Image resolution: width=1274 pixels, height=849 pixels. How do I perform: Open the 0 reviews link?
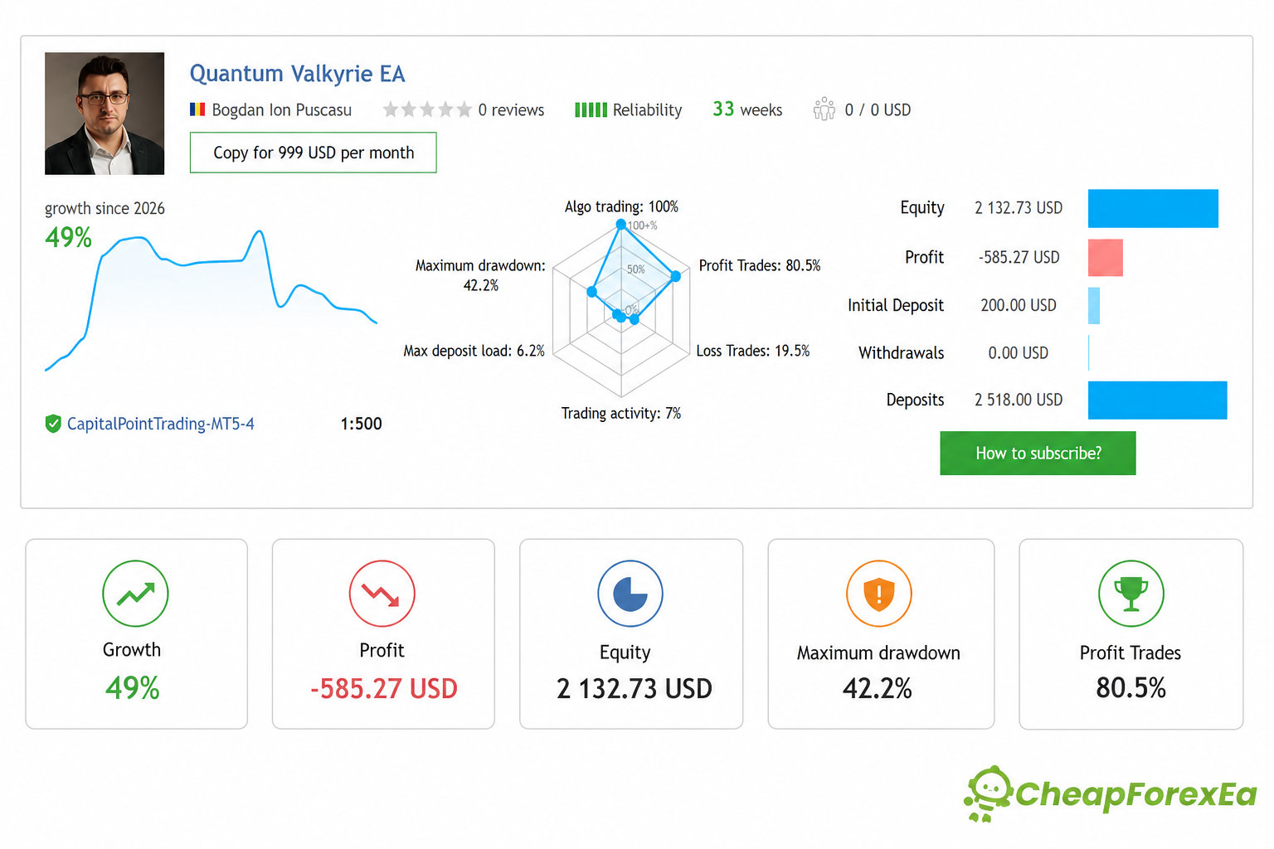pos(511,110)
